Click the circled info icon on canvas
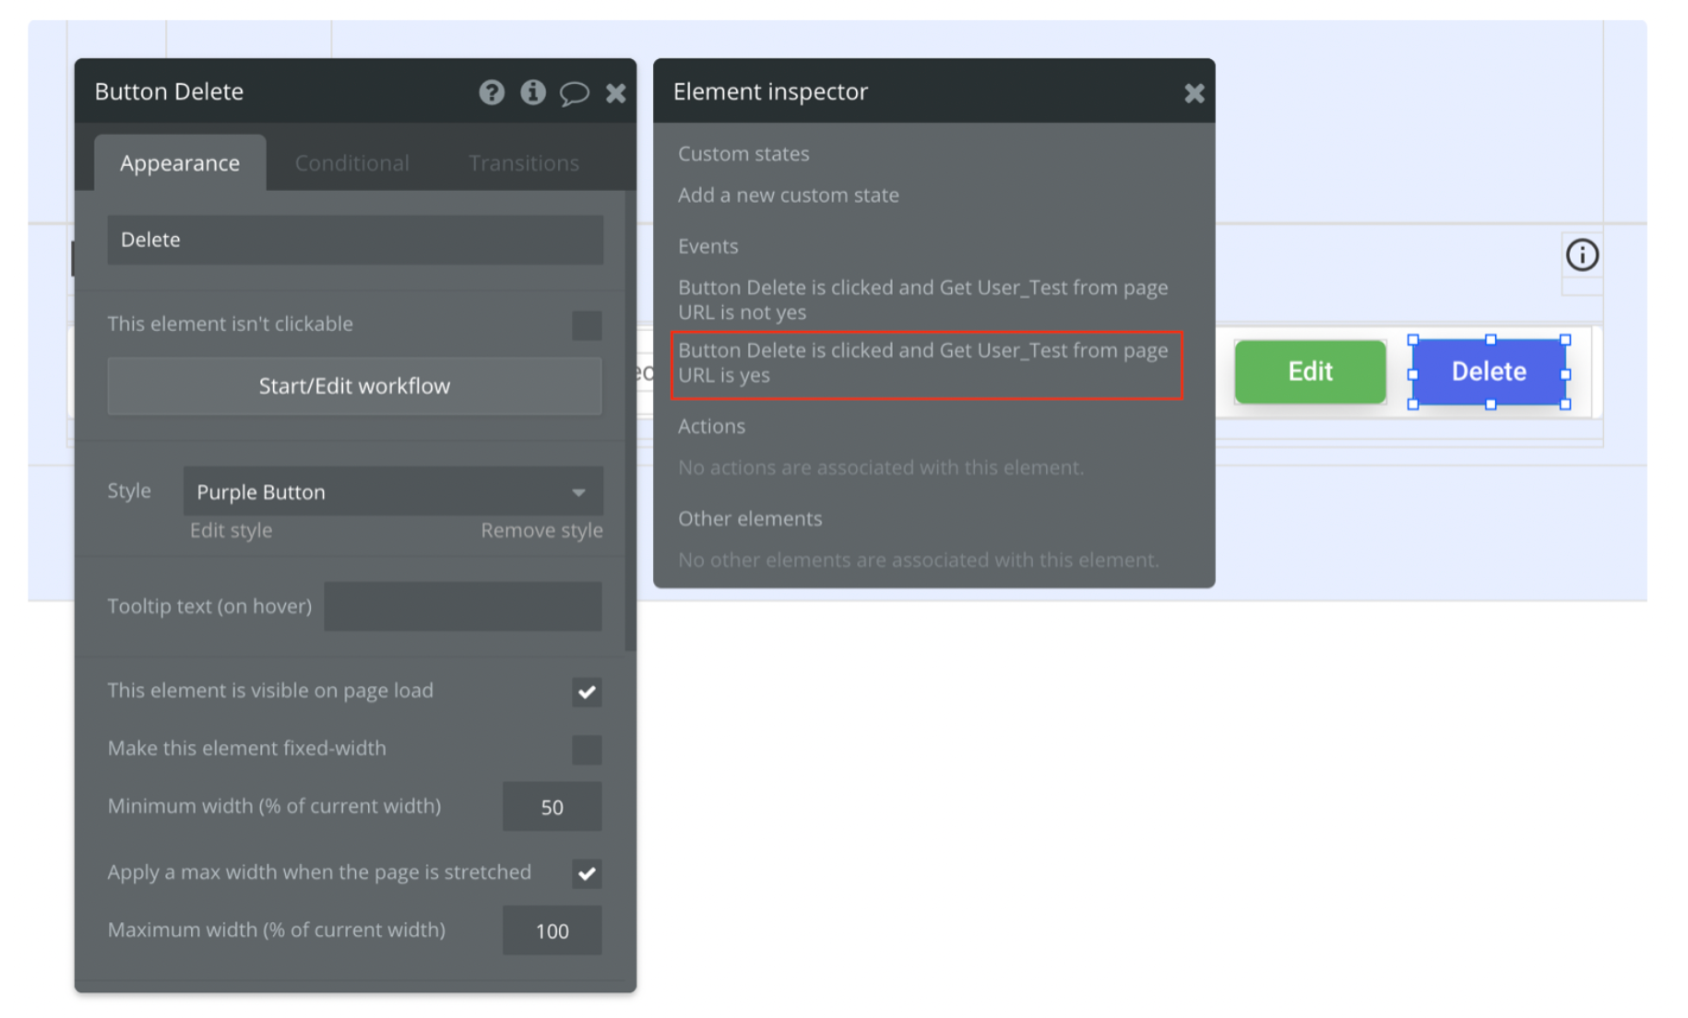This screenshot has height=1018, width=1688. 1582,254
